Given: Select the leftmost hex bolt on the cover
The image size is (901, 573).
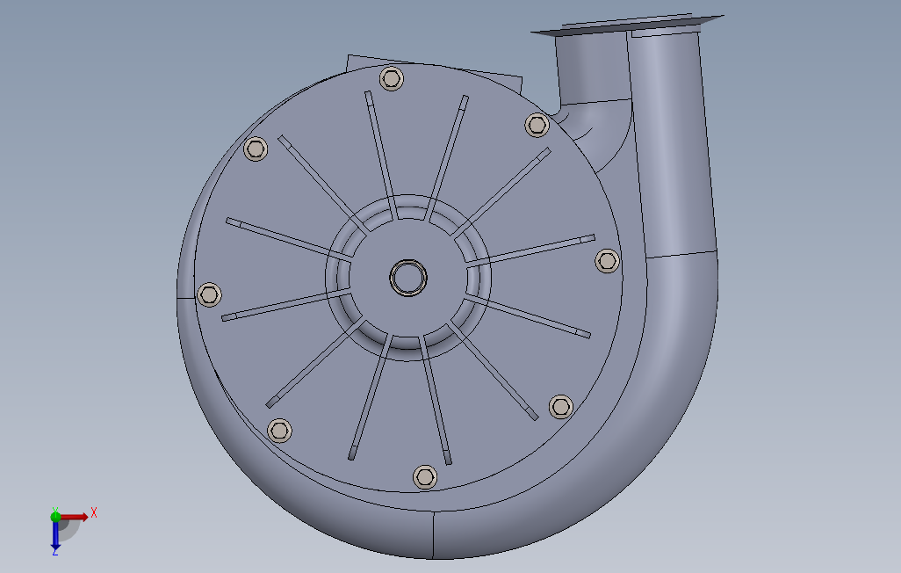Looking at the screenshot, I should [x=209, y=294].
